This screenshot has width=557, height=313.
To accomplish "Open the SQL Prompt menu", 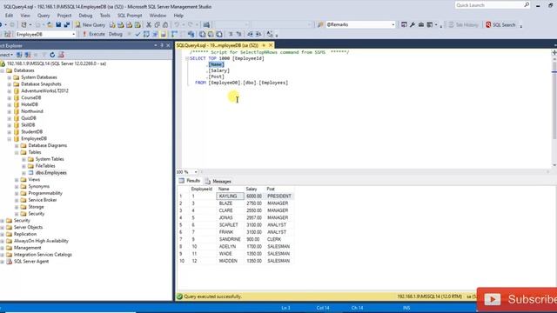I will pyautogui.click(x=130, y=16).
